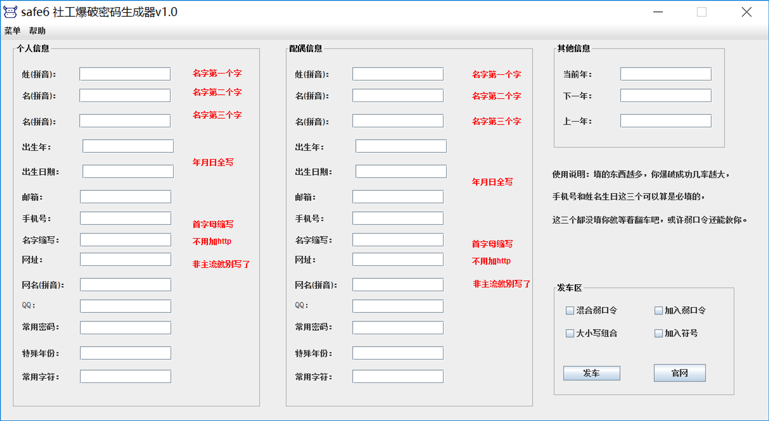Focus the 上一年 input box
This screenshot has height=421, width=769.
(666, 121)
